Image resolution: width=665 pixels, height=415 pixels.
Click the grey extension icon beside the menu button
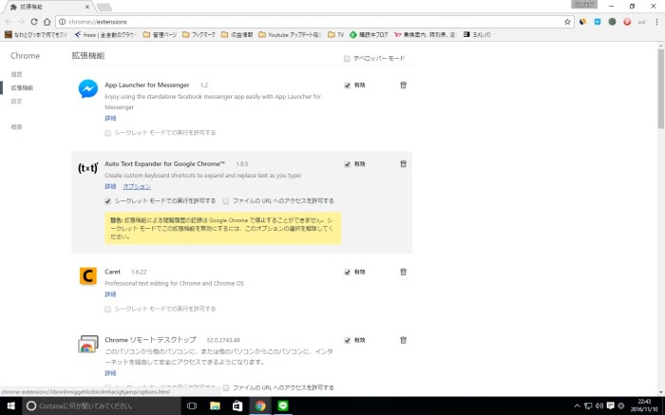click(641, 22)
